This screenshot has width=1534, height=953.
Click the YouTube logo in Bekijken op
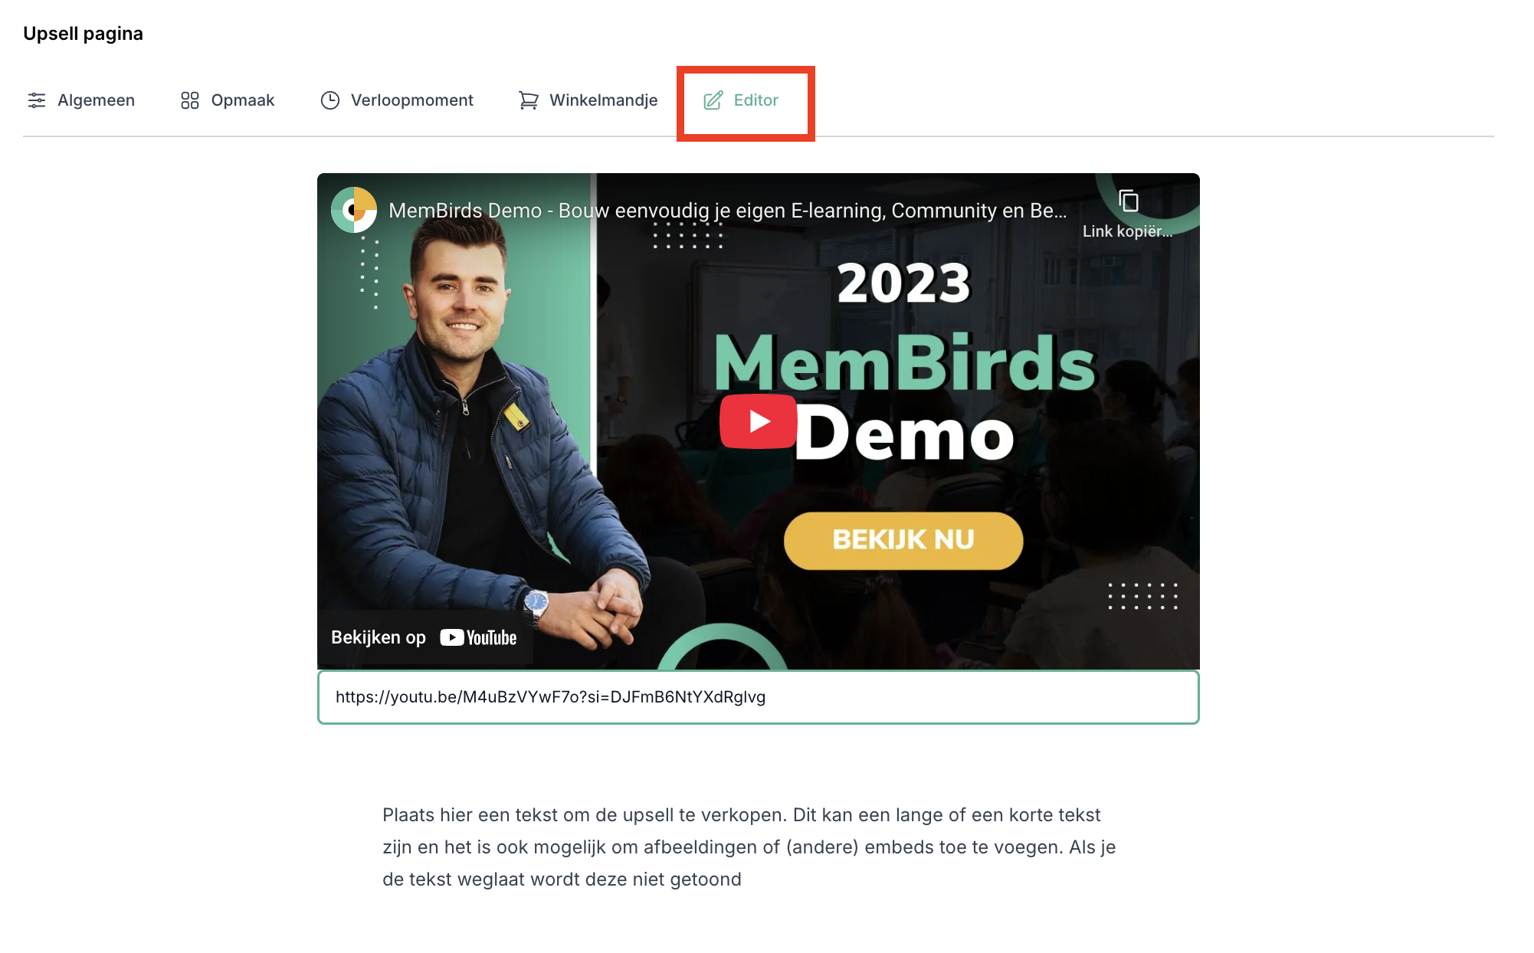pos(478,637)
